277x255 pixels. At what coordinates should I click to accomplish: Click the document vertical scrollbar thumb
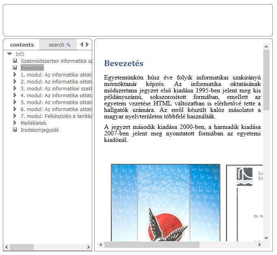tap(266, 80)
